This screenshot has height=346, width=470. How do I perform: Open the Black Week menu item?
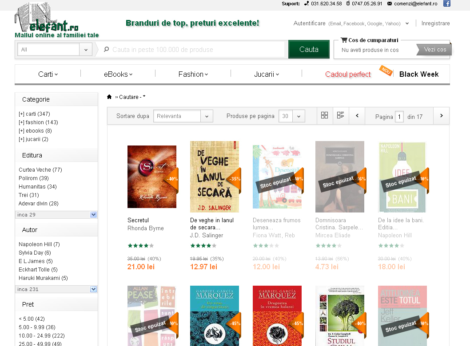pos(419,74)
